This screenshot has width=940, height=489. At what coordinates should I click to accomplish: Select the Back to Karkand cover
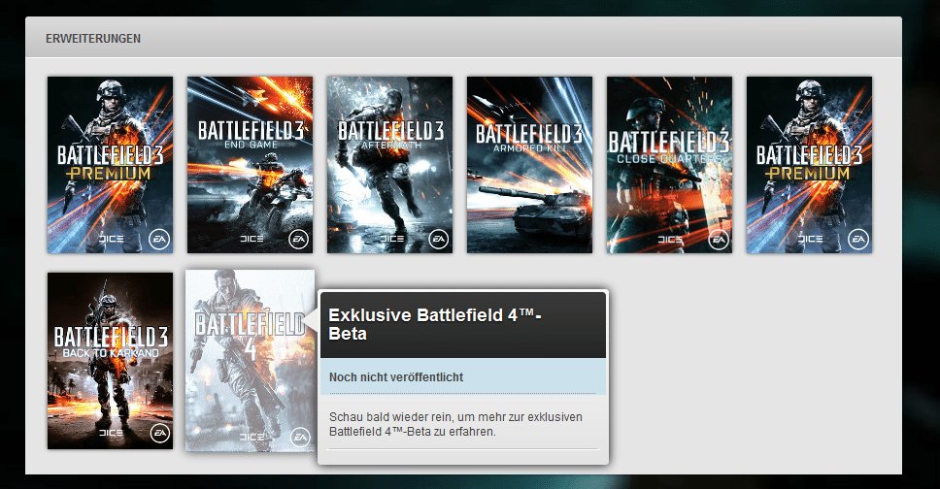click(110, 360)
